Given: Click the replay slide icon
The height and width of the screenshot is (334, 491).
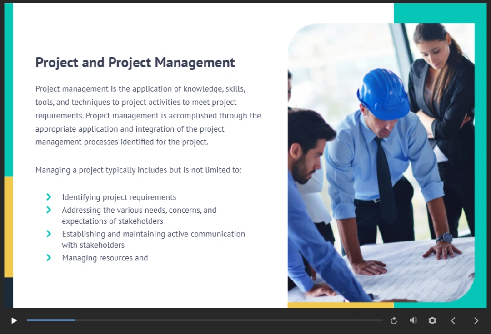Looking at the screenshot, I should (x=394, y=321).
